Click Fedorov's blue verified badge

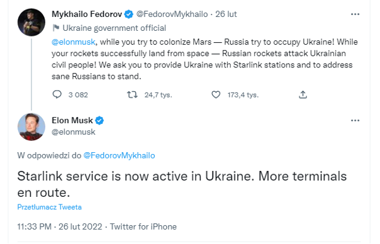(x=129, y=14)
